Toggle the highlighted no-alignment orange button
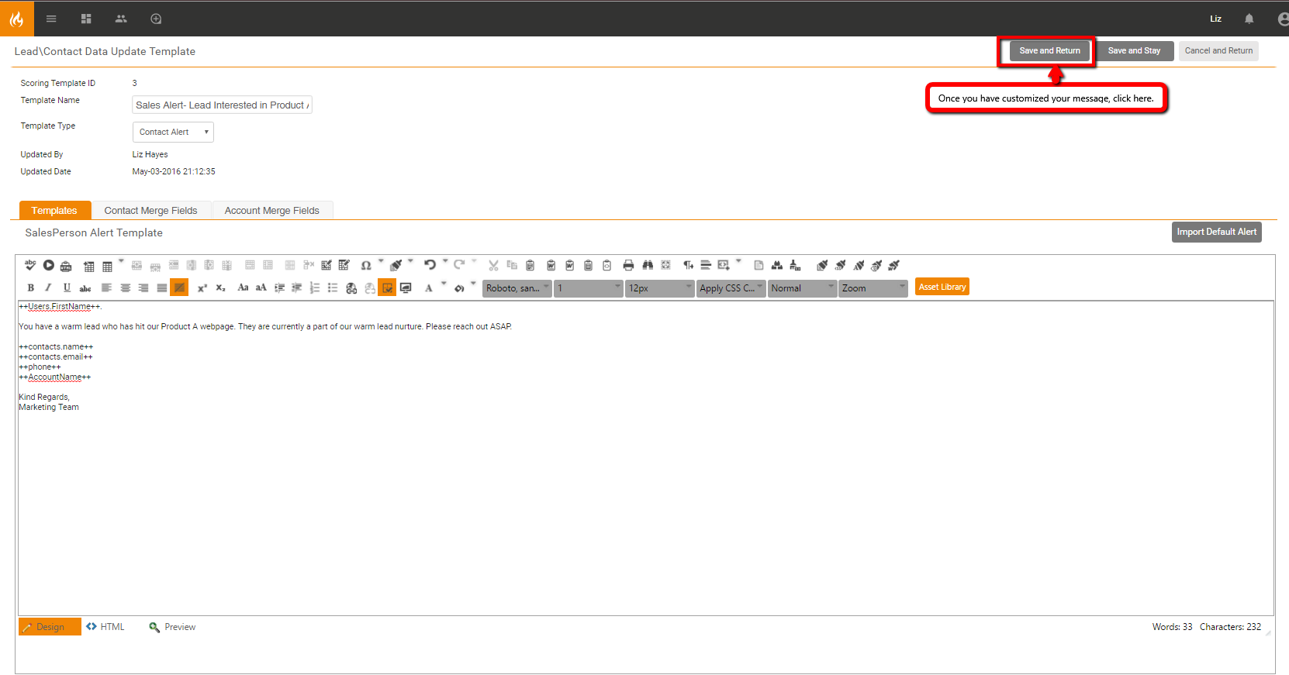The width and height of the screenshot is (1289, 675). click(x=179, y=288)
